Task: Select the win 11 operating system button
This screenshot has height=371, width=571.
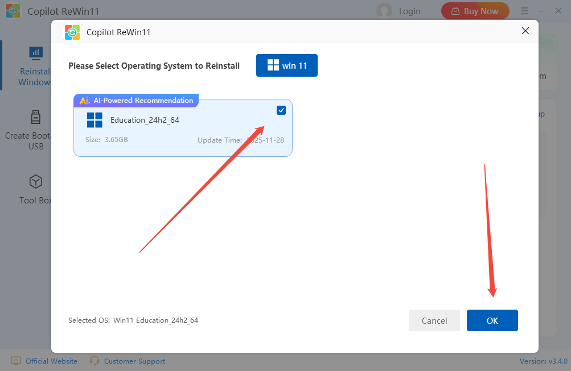Action: click(287, 65)
